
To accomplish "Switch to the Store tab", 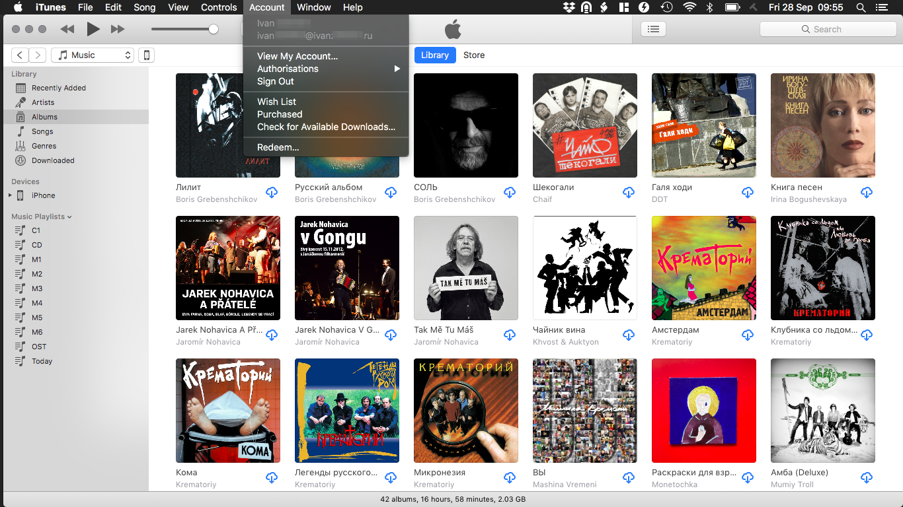I will [474, 55].
